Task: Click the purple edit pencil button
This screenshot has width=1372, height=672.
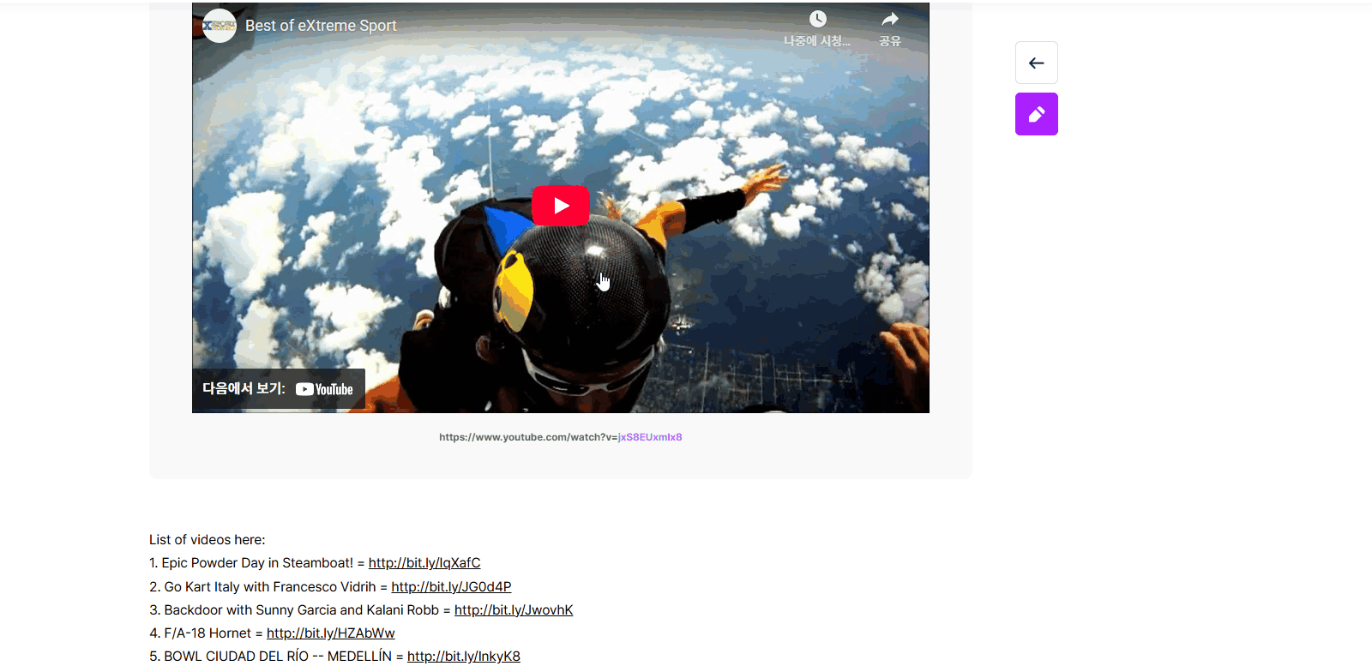Action: [1037, 114]
